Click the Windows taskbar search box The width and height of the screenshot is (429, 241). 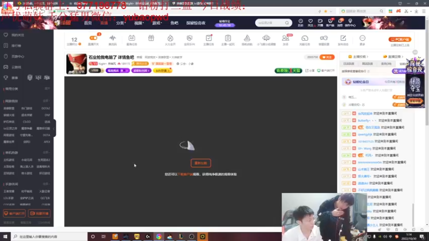click(x=49, y=236)
